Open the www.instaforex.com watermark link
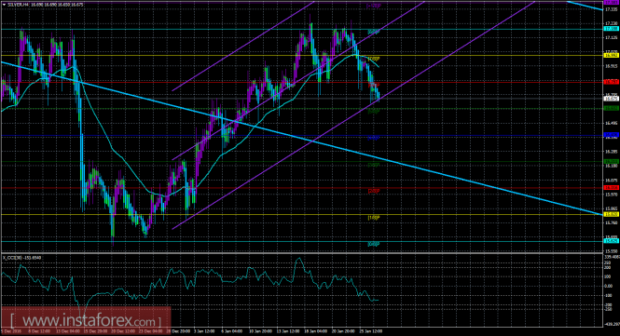 (86, 320)
